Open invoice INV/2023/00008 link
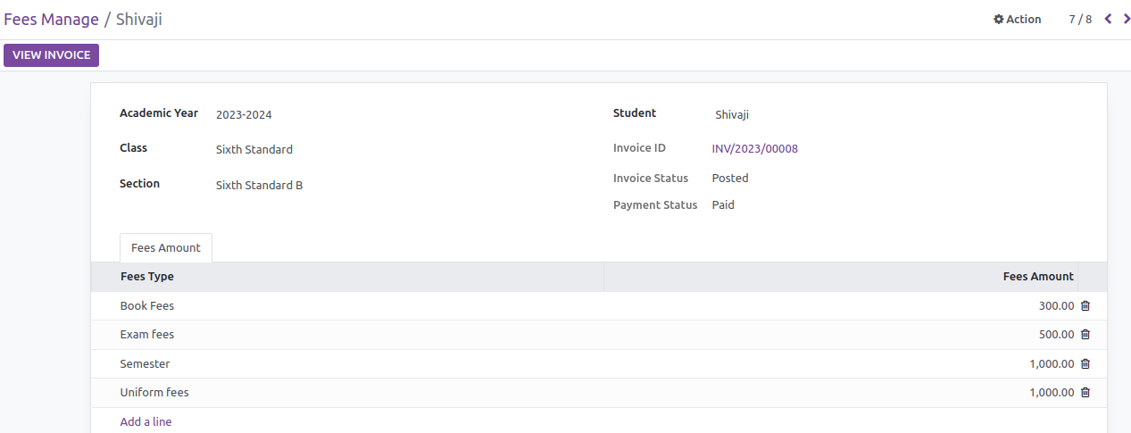Image resolution: width=1131 pixels, height=433 pixels. click(x=755, y=149)
